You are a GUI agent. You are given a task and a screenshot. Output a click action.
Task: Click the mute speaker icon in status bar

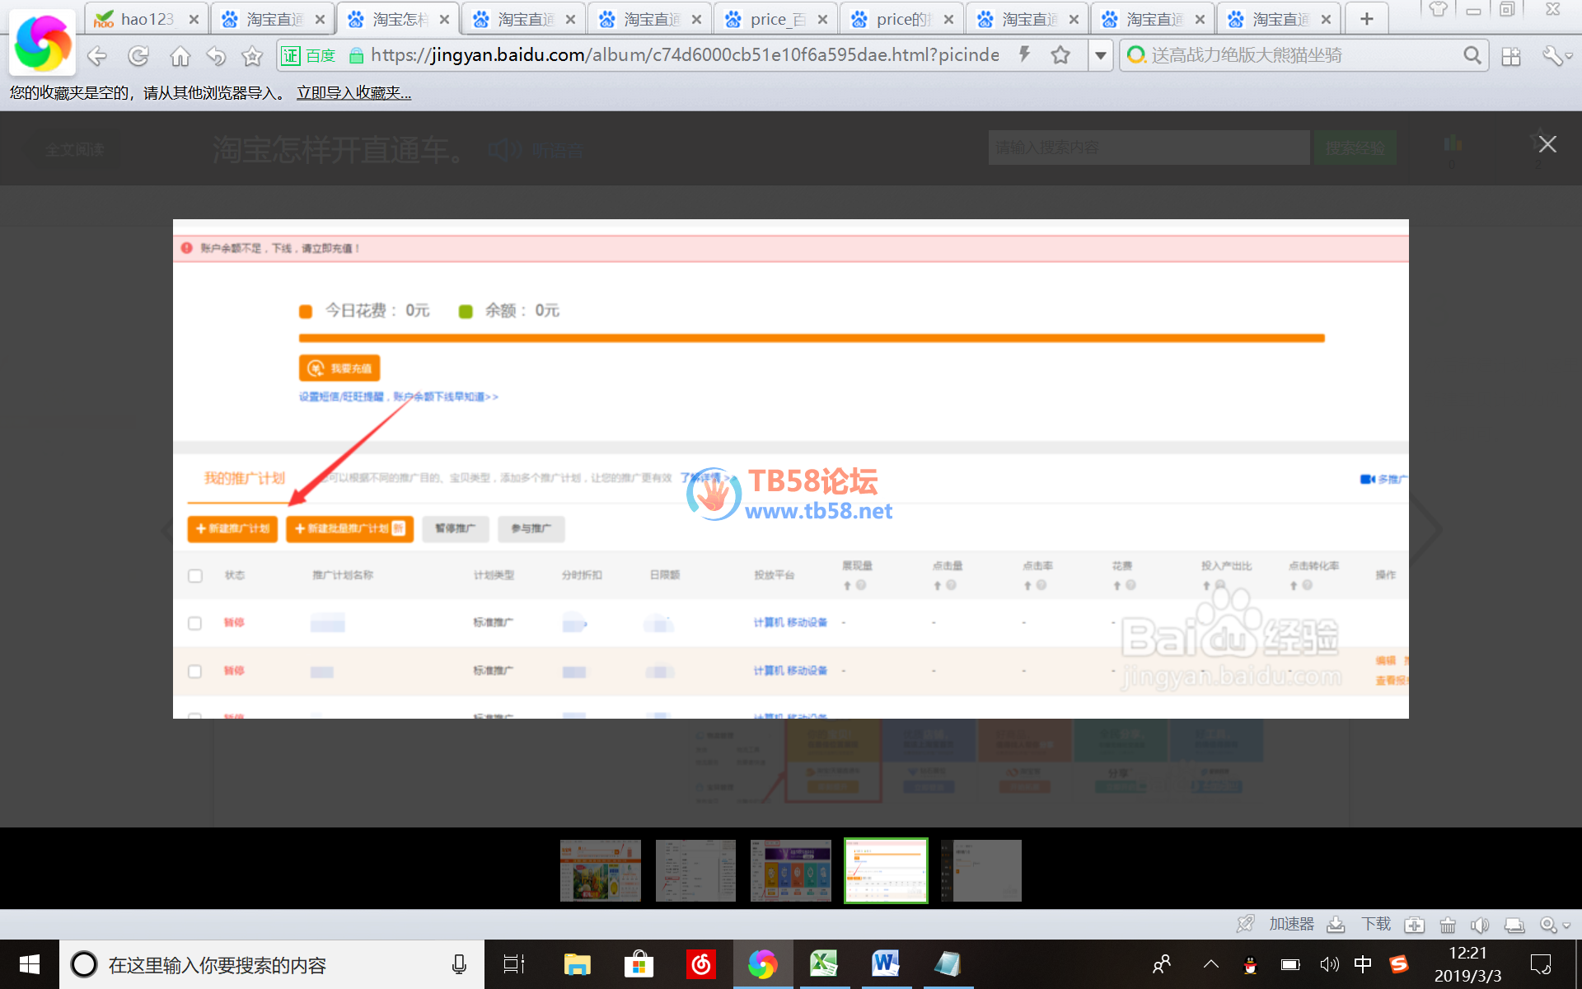tap(1480, 925)
